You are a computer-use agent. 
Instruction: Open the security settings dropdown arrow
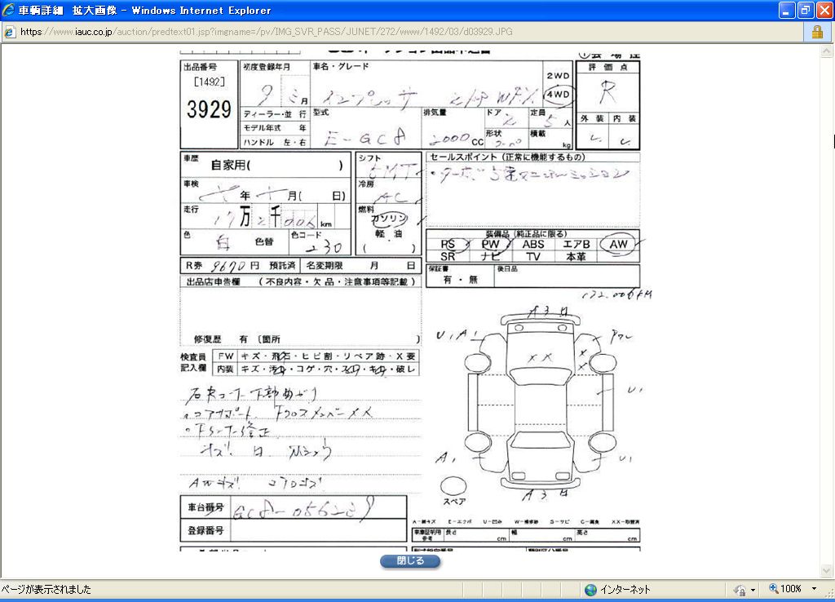click(x=753, y=589)
